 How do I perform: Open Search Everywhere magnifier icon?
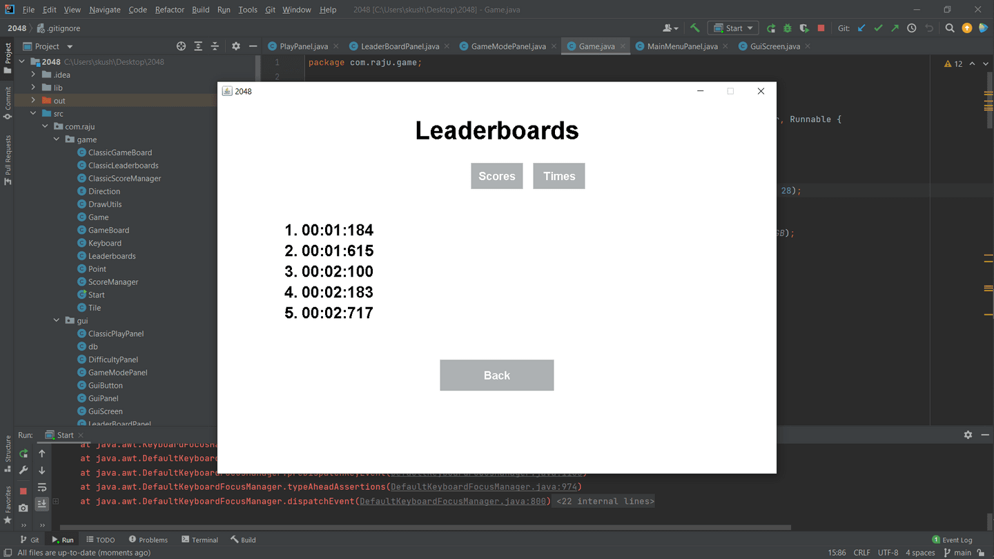[950, 28]
